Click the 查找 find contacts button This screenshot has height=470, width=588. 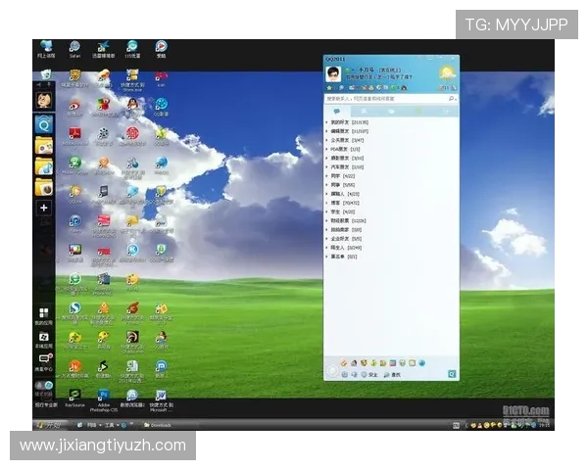(x=390, y=374)
